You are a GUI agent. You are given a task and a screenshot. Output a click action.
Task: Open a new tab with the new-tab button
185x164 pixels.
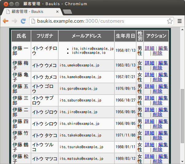67,12
